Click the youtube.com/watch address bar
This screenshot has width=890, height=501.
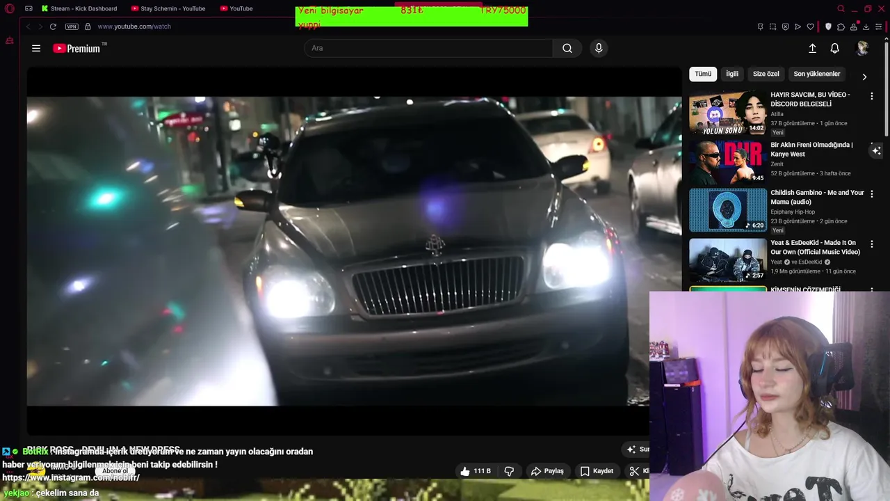point(134,26)
